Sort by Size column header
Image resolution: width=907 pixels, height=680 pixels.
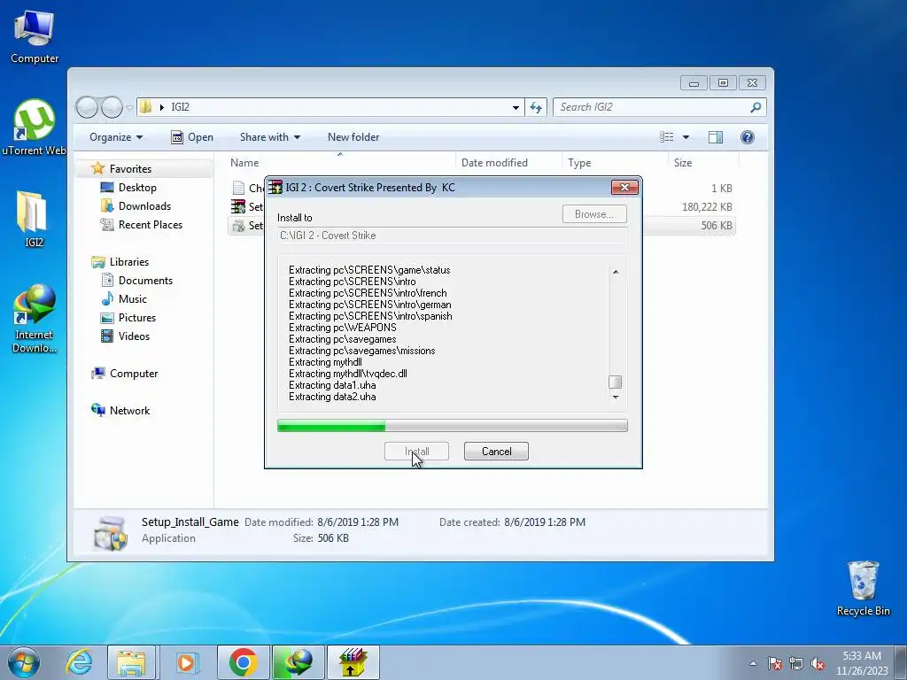pos(703,163)
